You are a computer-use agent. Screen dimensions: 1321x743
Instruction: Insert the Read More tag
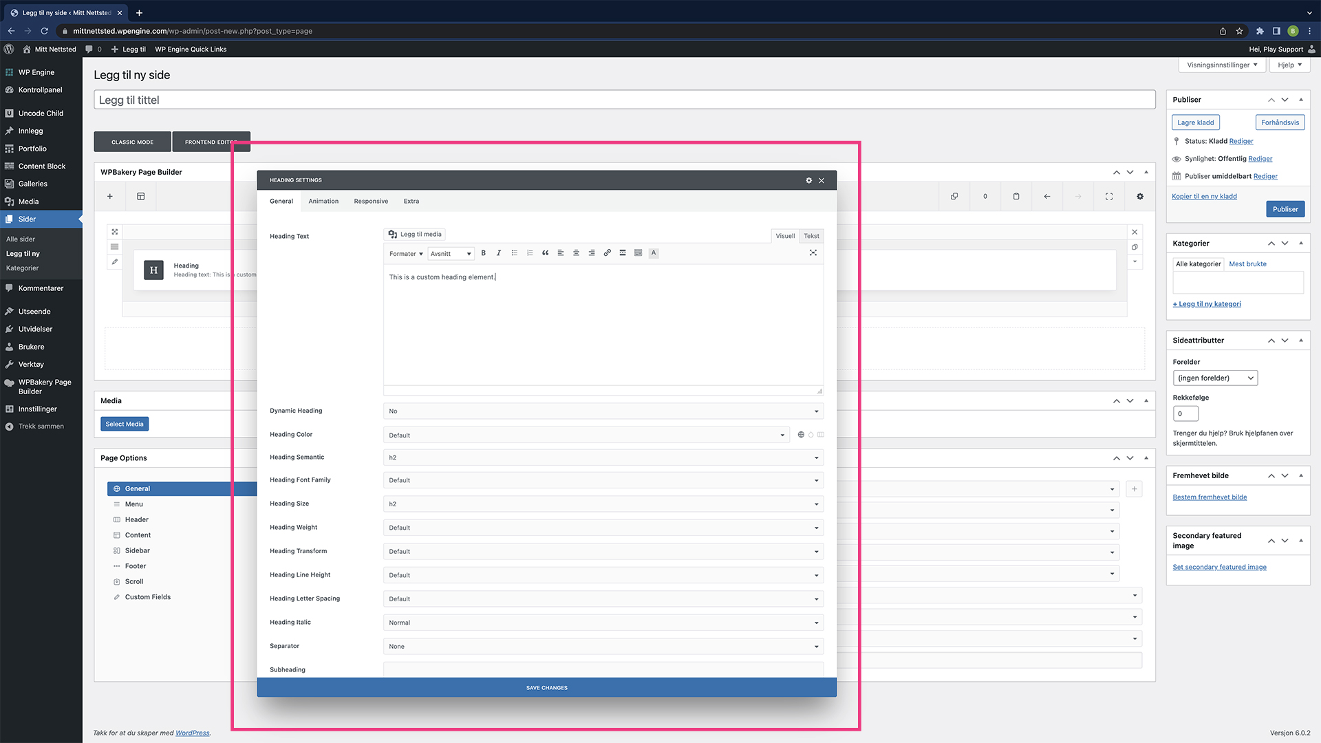click(x=623, y=253)
